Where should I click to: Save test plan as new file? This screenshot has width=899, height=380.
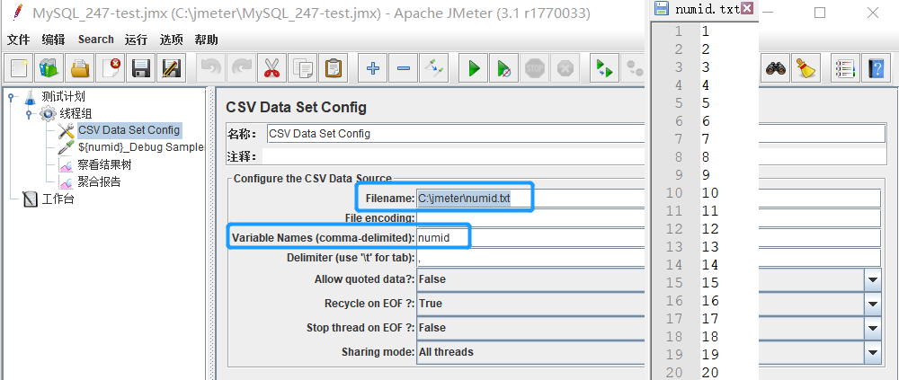(x=171, y=69)
